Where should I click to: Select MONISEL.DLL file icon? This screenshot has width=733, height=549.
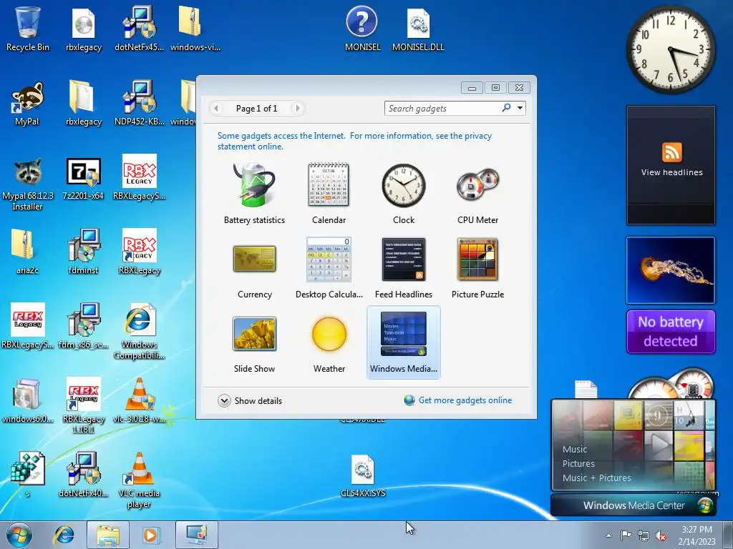(418, 29)
